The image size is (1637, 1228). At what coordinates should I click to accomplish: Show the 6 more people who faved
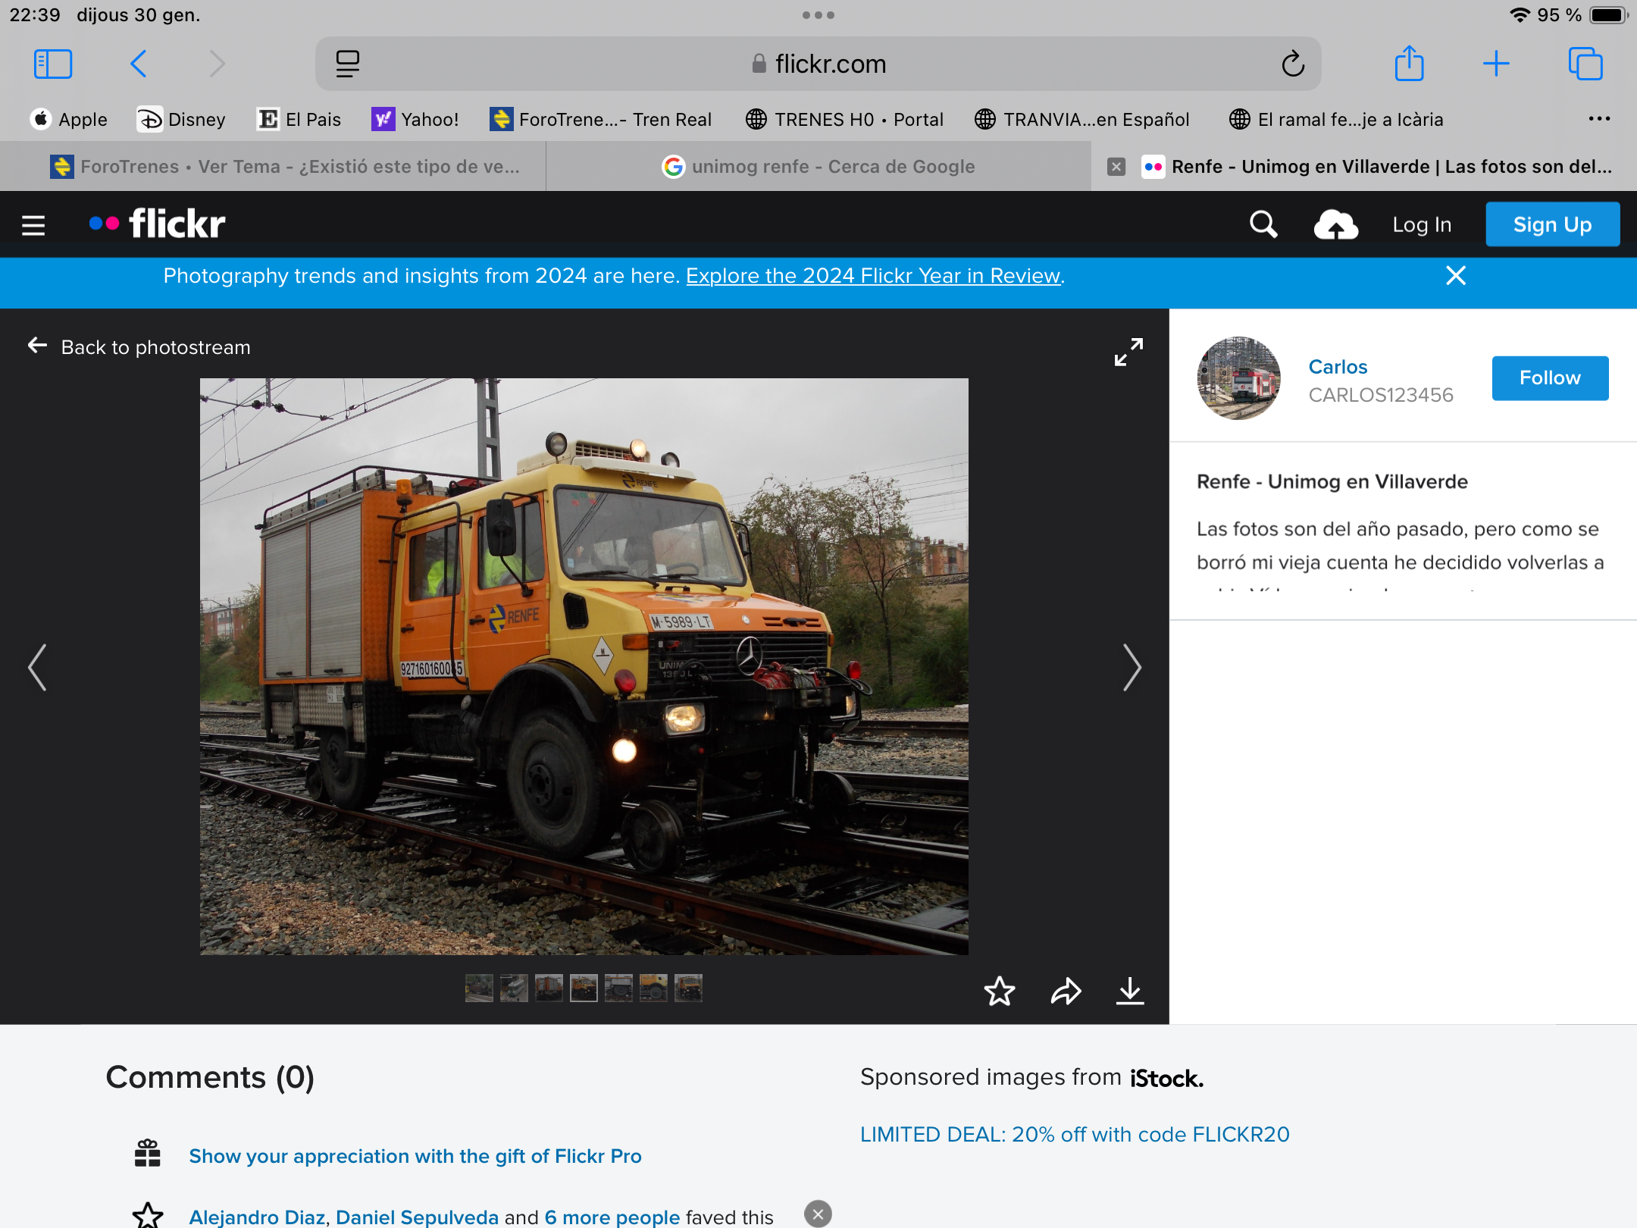[x=612, y=1217]
